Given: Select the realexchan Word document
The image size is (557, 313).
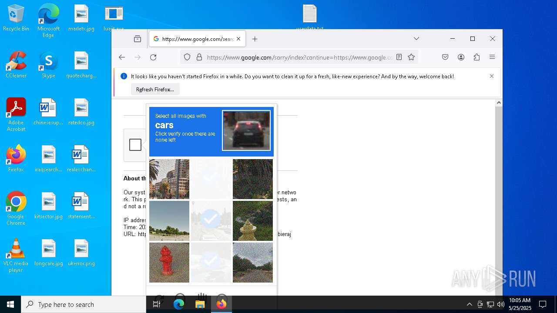Looking at the screenshot, I should coord(81,159).
